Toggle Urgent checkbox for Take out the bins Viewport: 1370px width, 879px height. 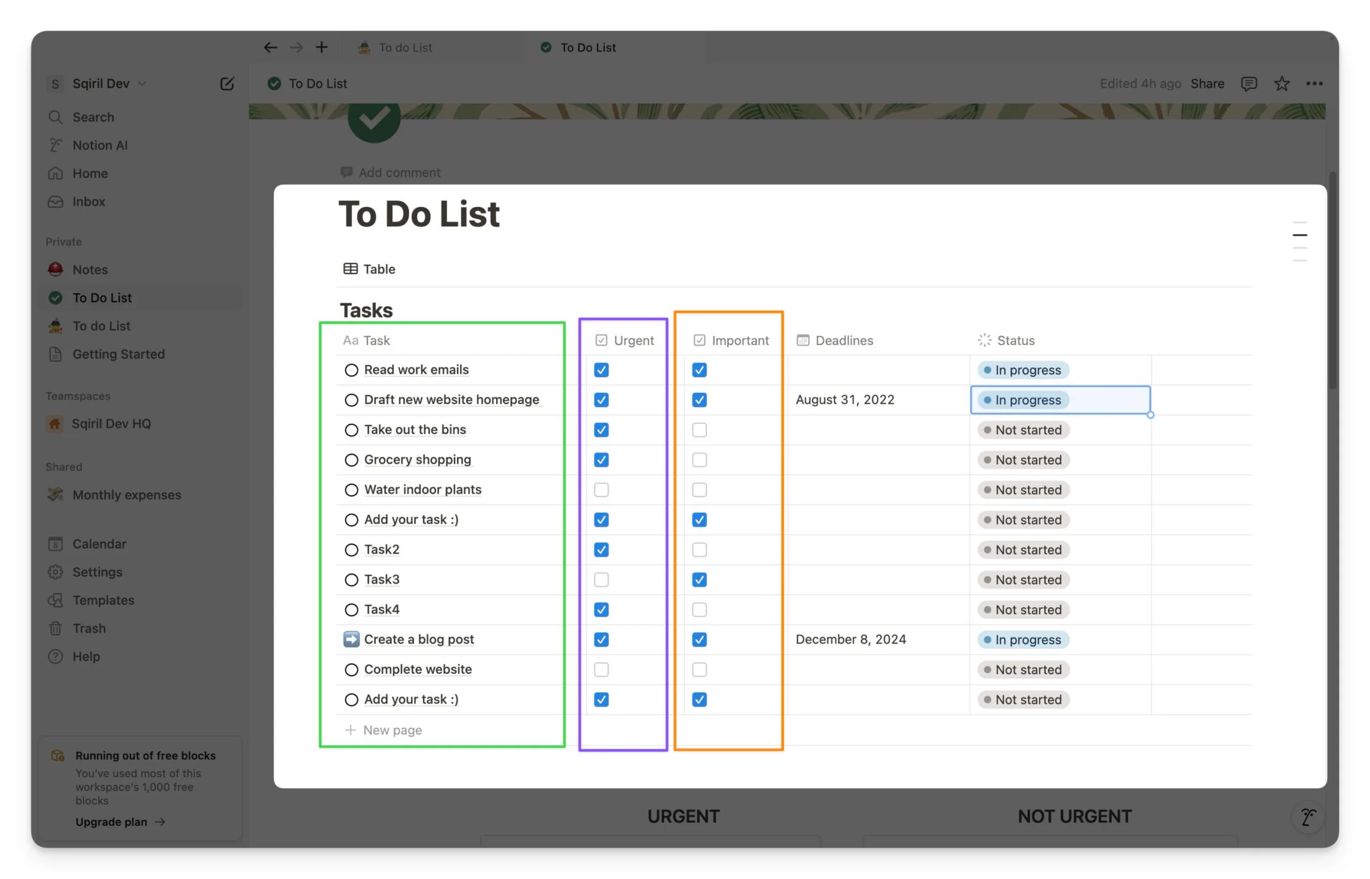coord(600,429)
